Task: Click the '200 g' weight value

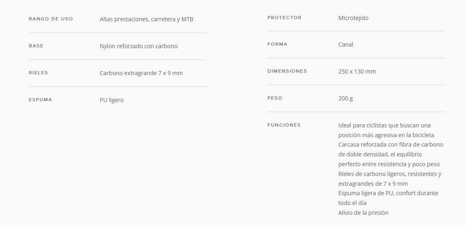Action: (x=345, y=99)
